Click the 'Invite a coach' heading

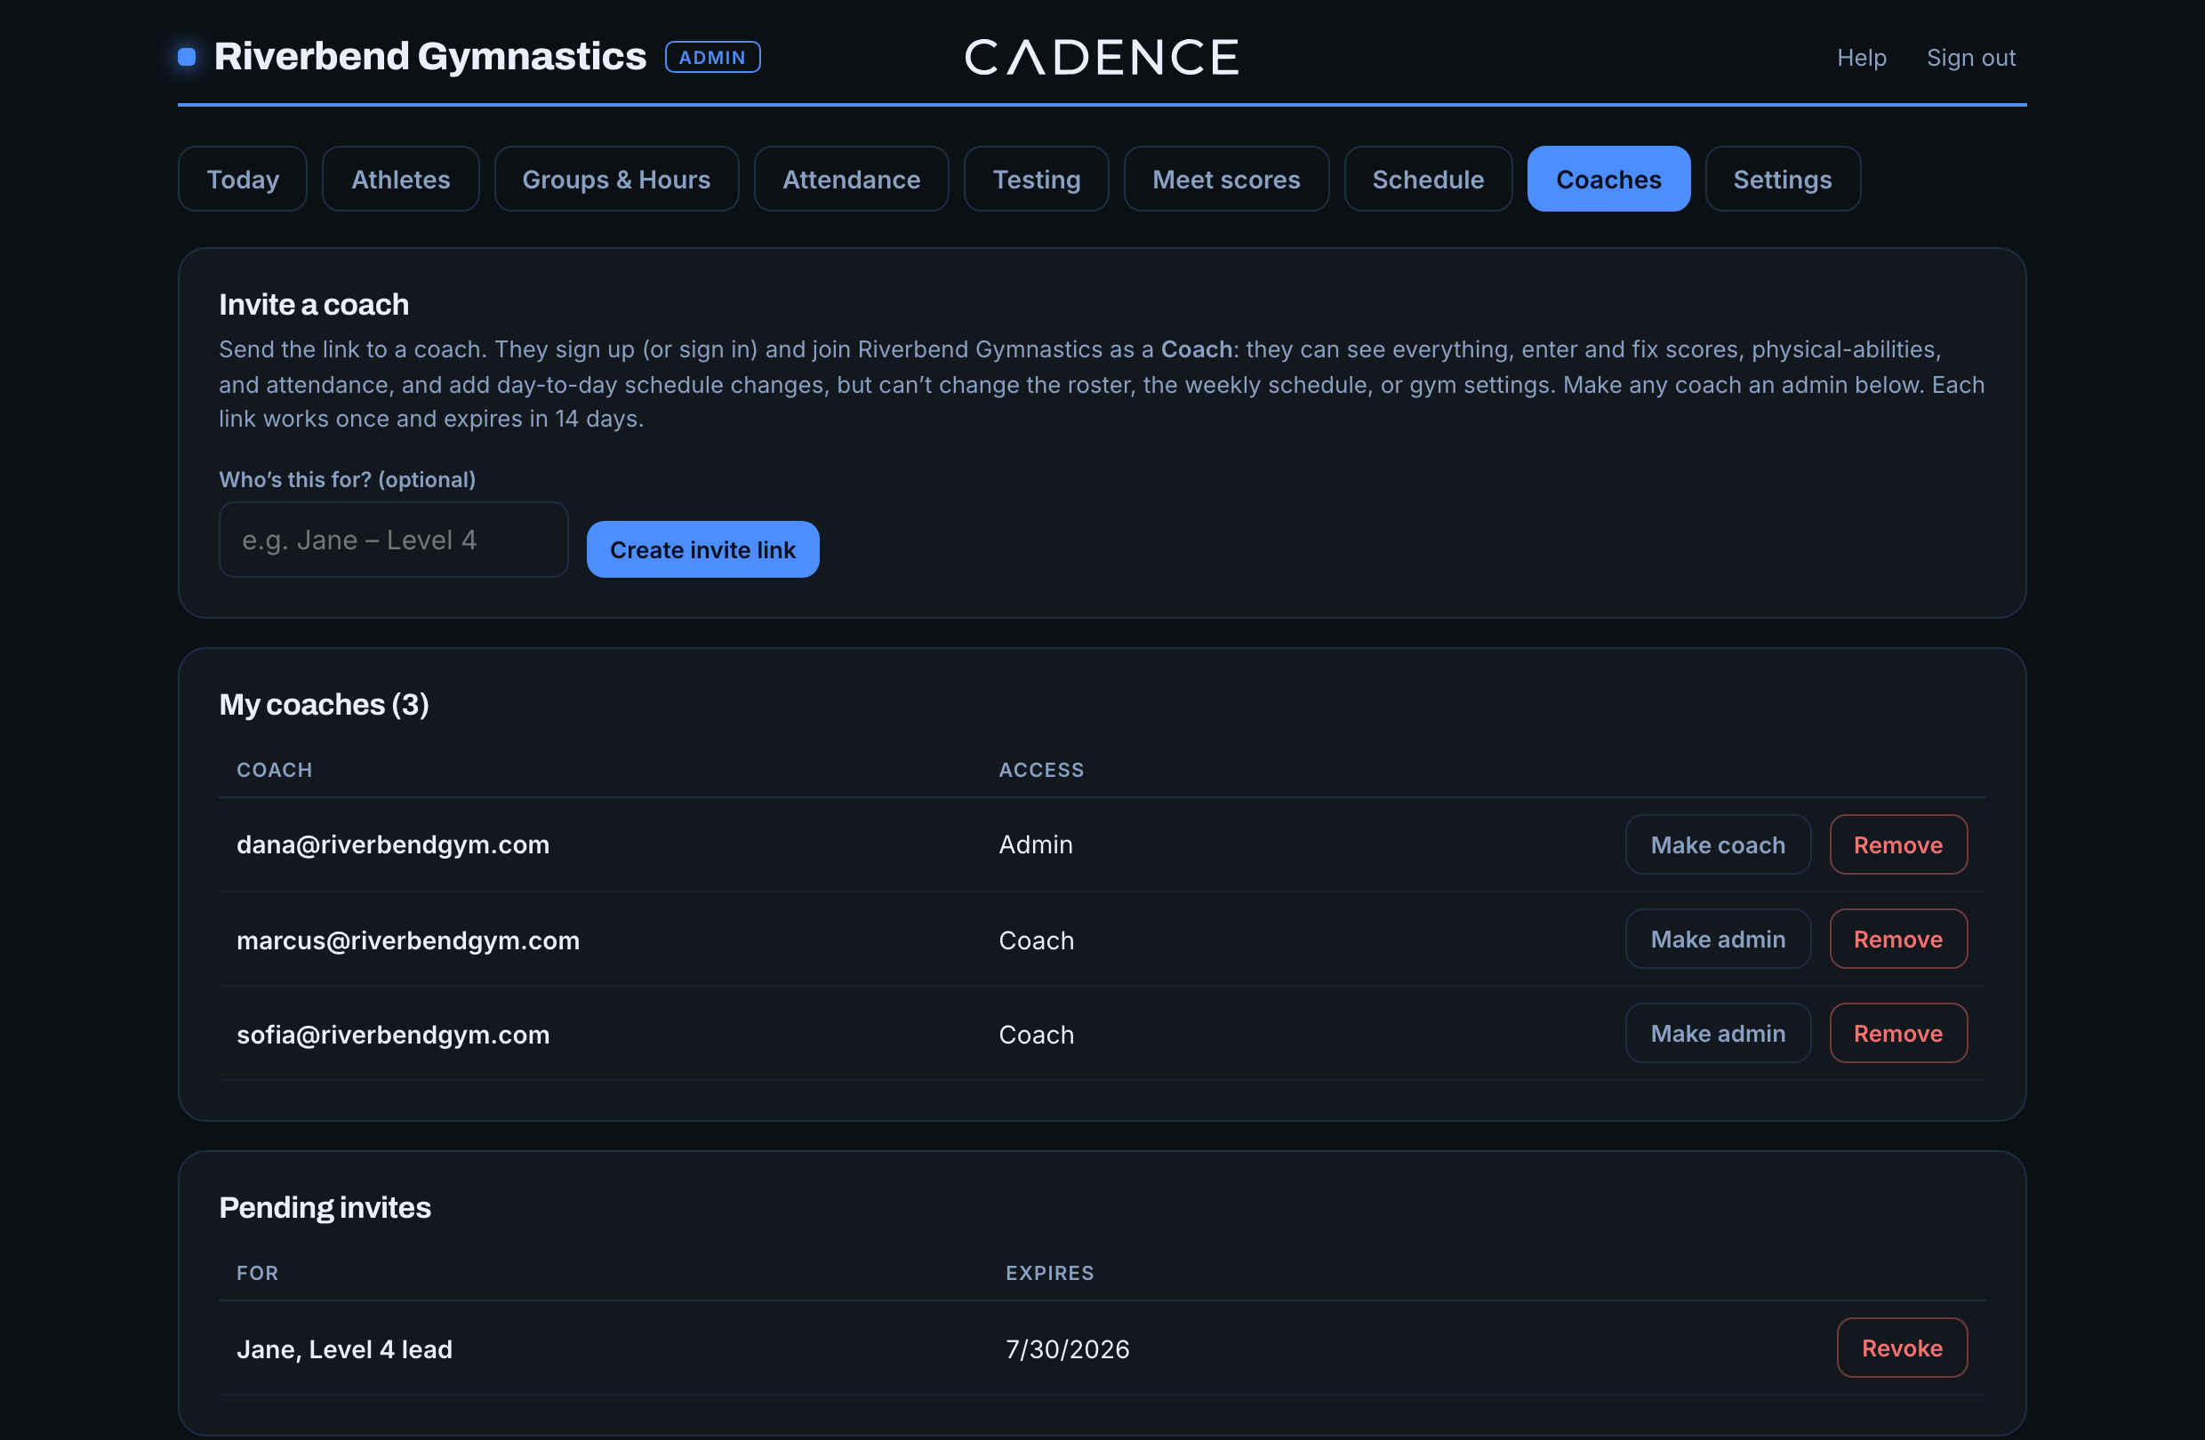coord(313,305)
